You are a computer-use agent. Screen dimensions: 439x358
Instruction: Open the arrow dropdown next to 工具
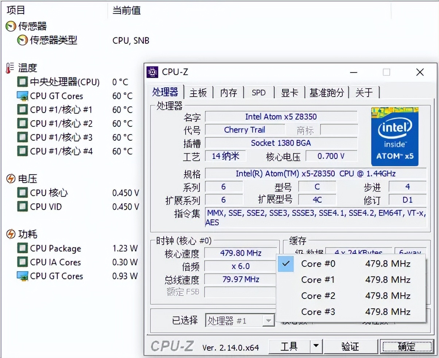click(x=316, y=346)
